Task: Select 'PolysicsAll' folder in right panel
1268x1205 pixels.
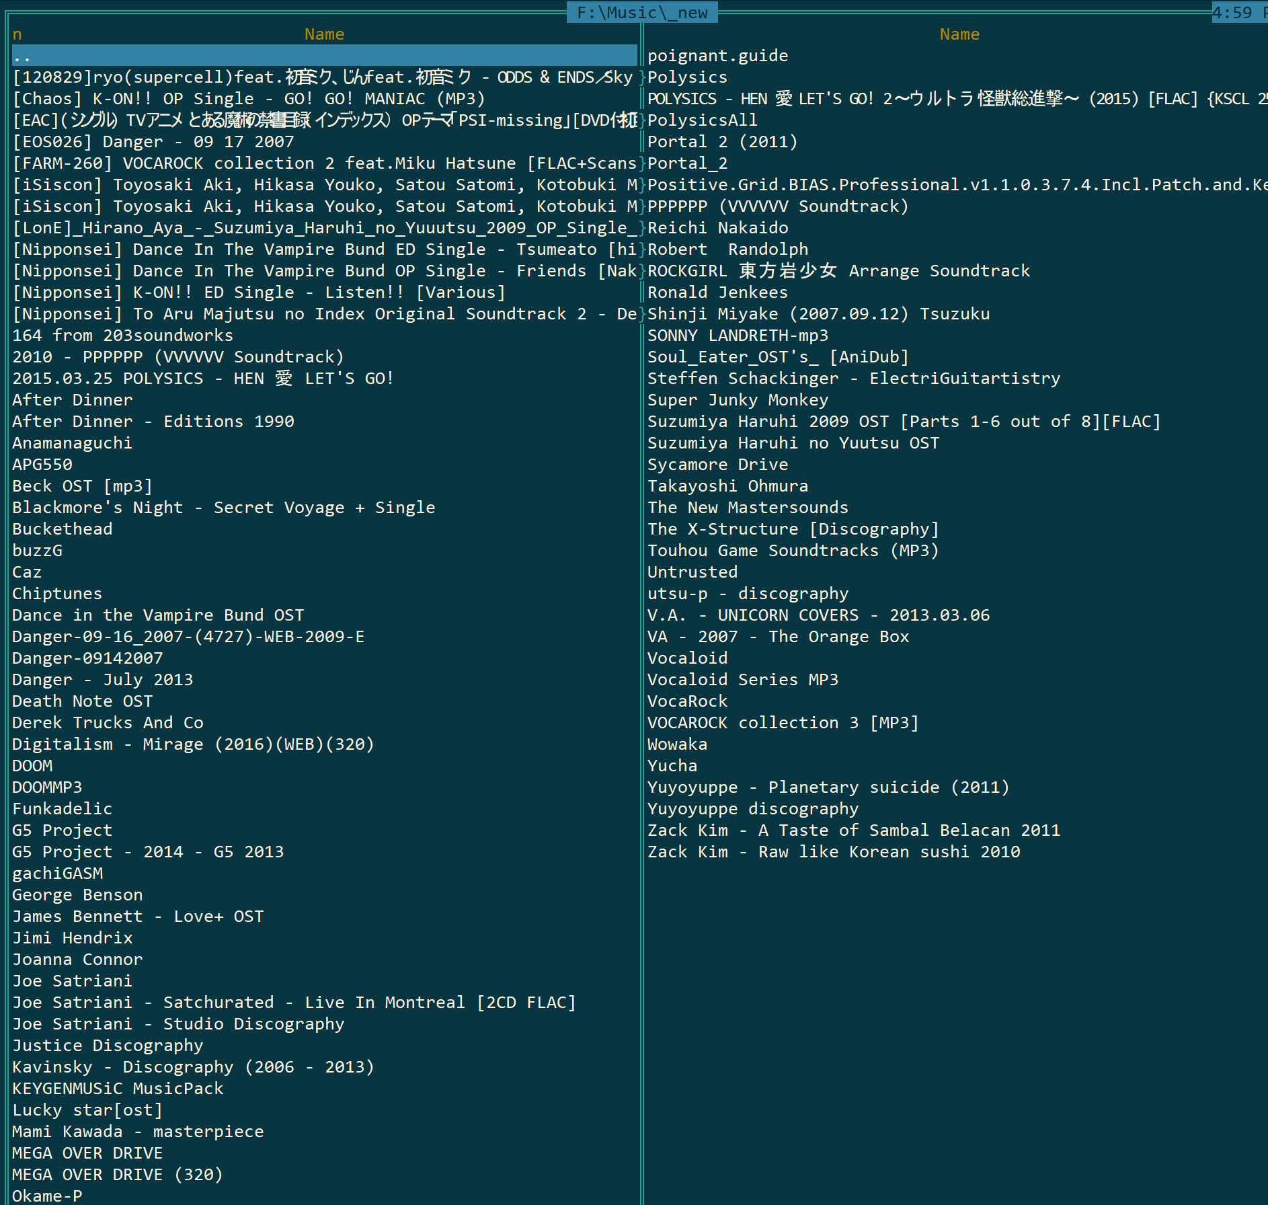Action: click(703, 120)
